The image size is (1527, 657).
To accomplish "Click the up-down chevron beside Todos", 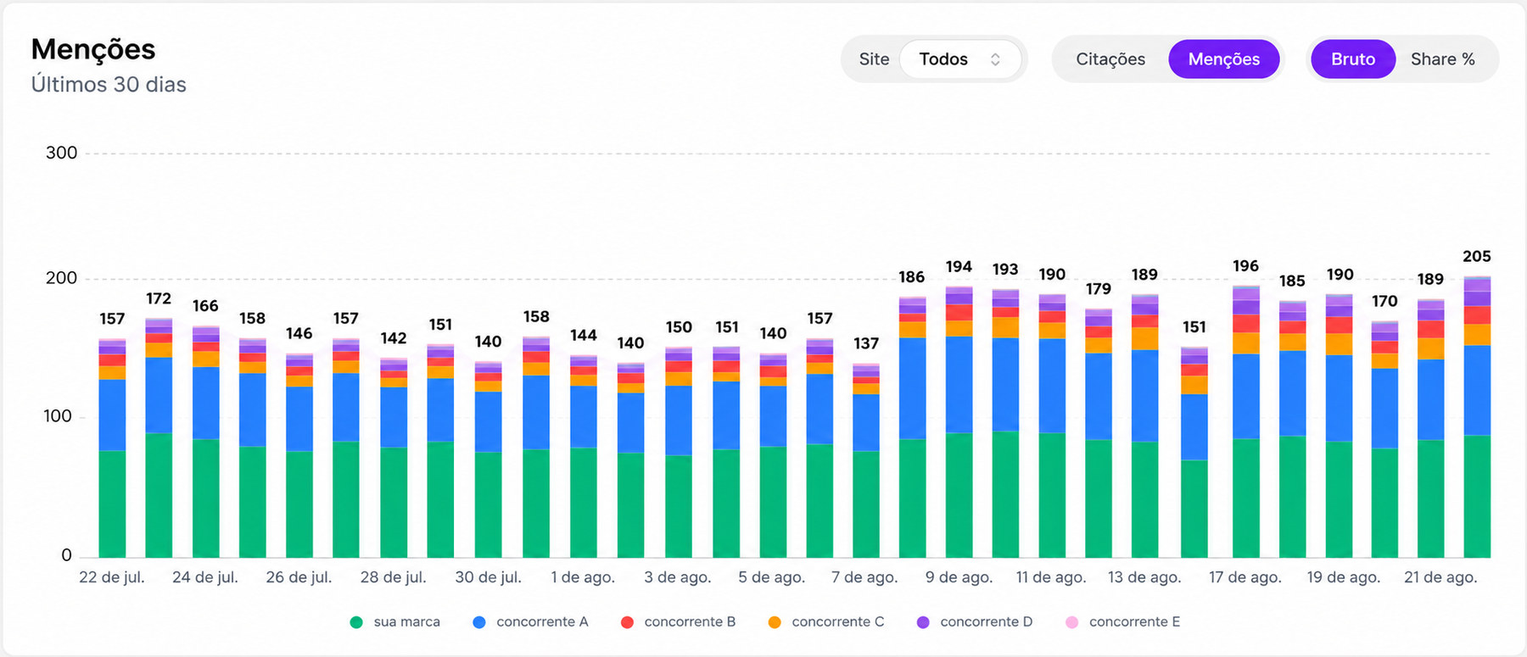I will [995, 59].
